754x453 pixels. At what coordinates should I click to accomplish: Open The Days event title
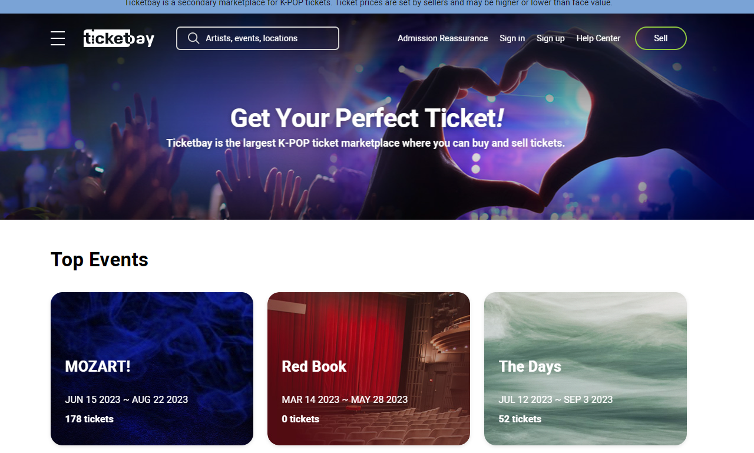tap(530, 366)
